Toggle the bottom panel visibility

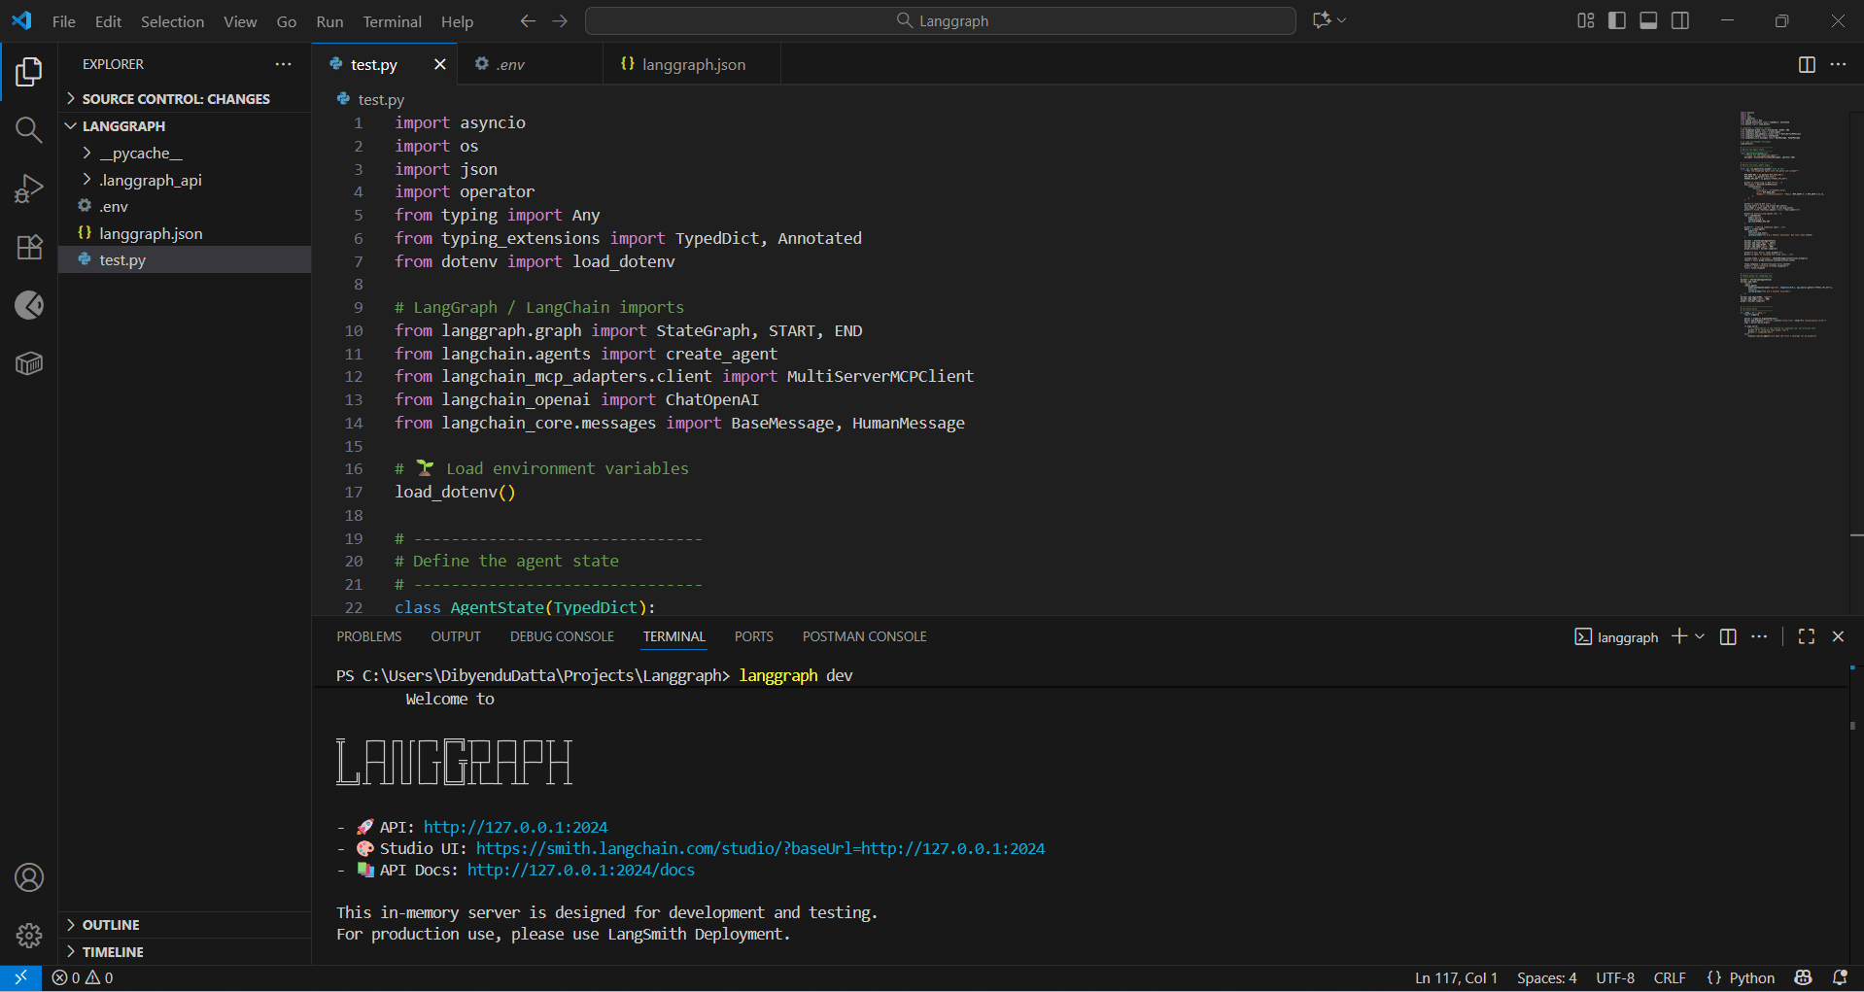[1648, 20]
